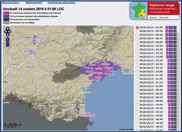Screen dimensions: 182x132
Task: Select the 2016/10/14 - 00:45 time step
Action: pyautogui.click(x=138, y=31)
